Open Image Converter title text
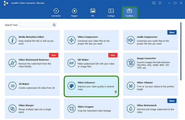Viewport: 185px width, 120px height. [146, 58]
